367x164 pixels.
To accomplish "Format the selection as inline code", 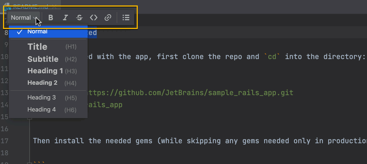I will click(x=94, y=18).
